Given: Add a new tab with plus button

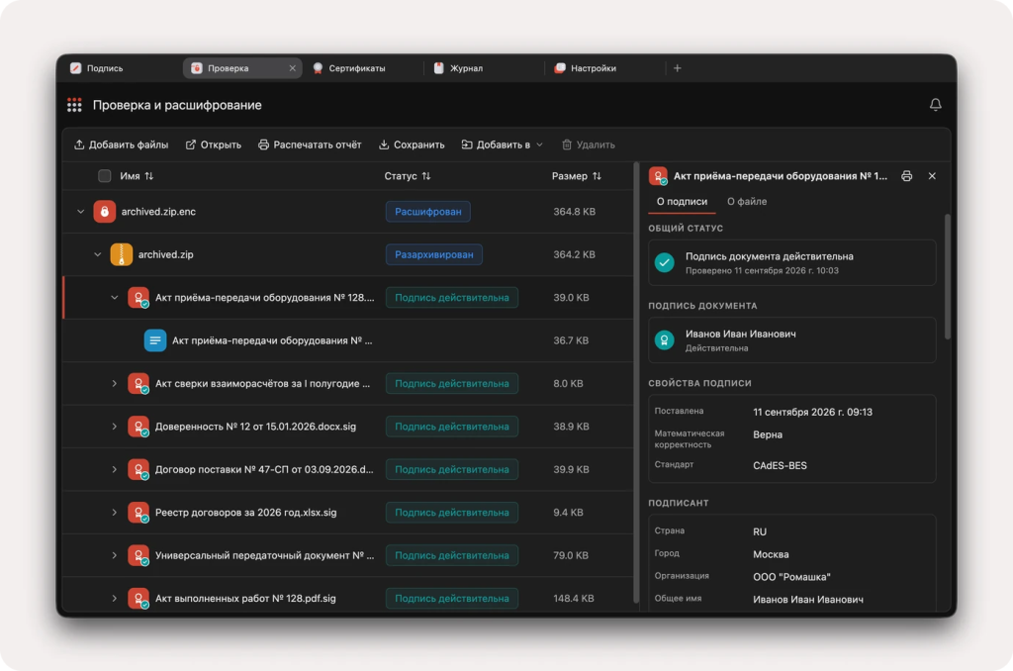Looking at the screenshot, I should [x=677, y=68].
